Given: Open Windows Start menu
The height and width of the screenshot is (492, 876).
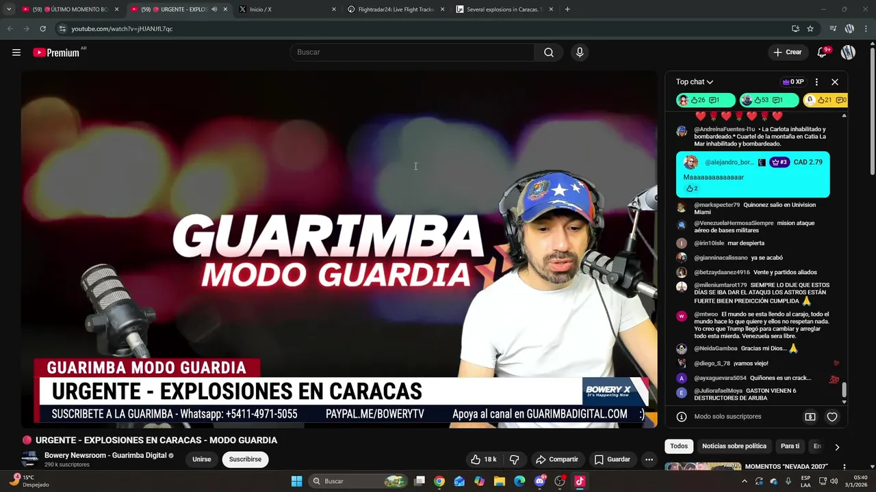Looking at the screenshot, I should (x=296, y=481).
